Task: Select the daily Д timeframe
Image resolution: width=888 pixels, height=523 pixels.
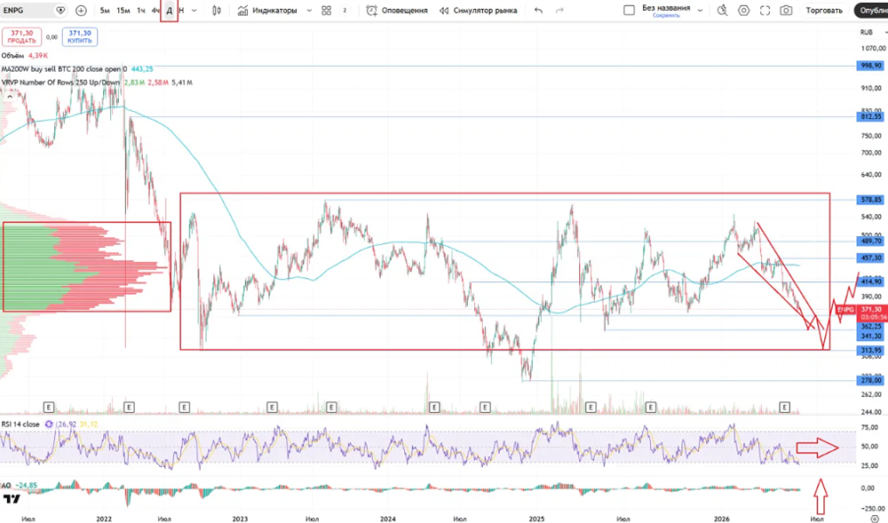Action: [169, 10]
